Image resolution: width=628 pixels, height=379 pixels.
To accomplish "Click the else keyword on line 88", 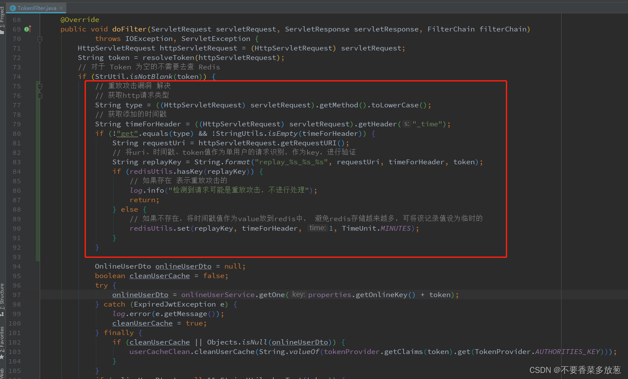I will 129,210.
